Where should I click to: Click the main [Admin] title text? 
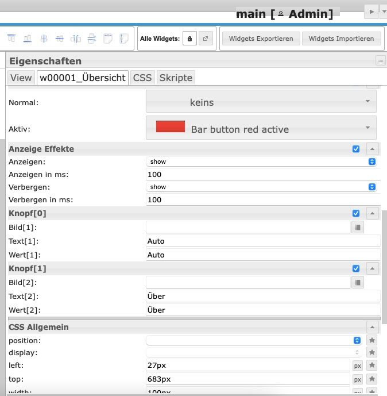point(284,14)
